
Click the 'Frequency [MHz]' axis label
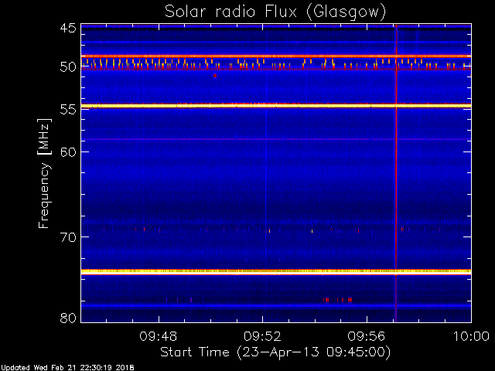coord(44,173)
